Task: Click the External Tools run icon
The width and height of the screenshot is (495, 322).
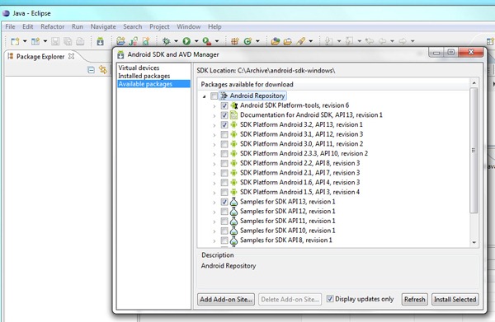Action: pos(207,41)
